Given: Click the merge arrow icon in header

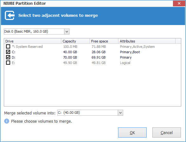Looking at the screenshot, I should click(x=10, y=16).
